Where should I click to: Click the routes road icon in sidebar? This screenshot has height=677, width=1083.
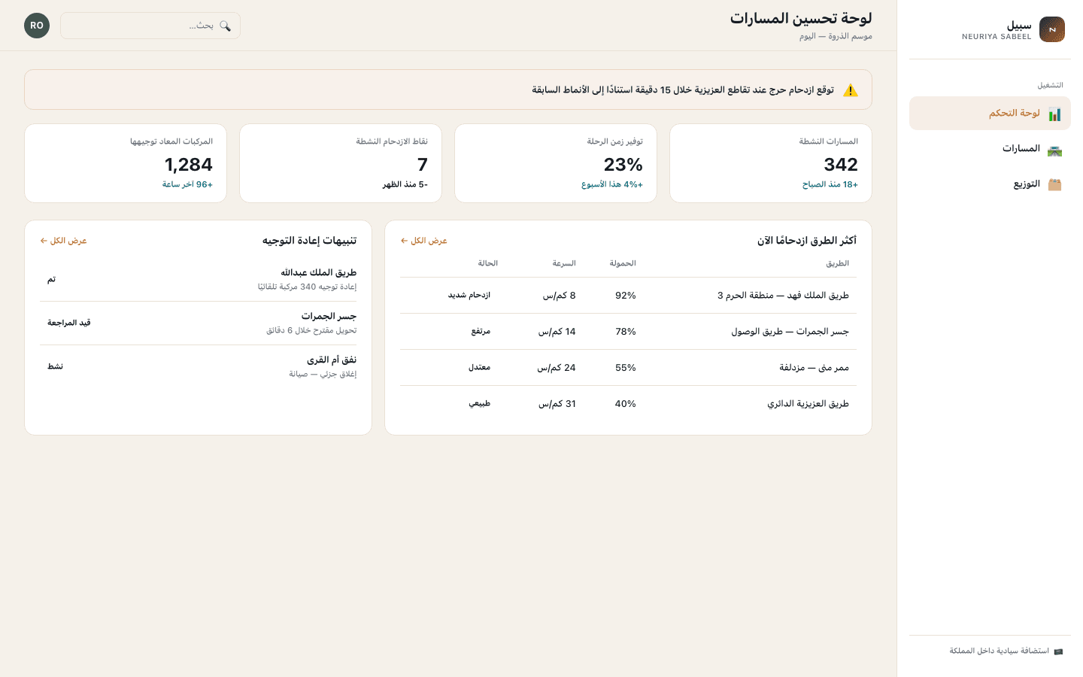coord(1054,150)
